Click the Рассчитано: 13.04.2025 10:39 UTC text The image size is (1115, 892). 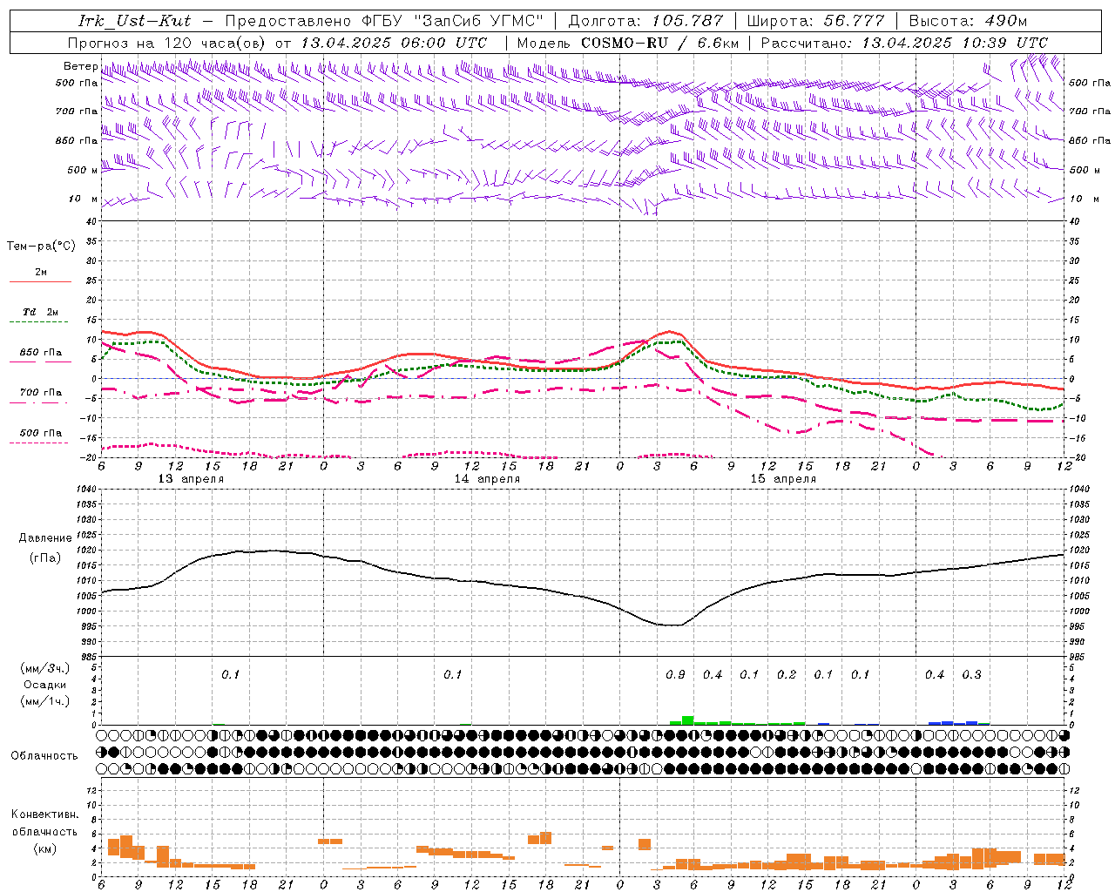coord(904,43)
